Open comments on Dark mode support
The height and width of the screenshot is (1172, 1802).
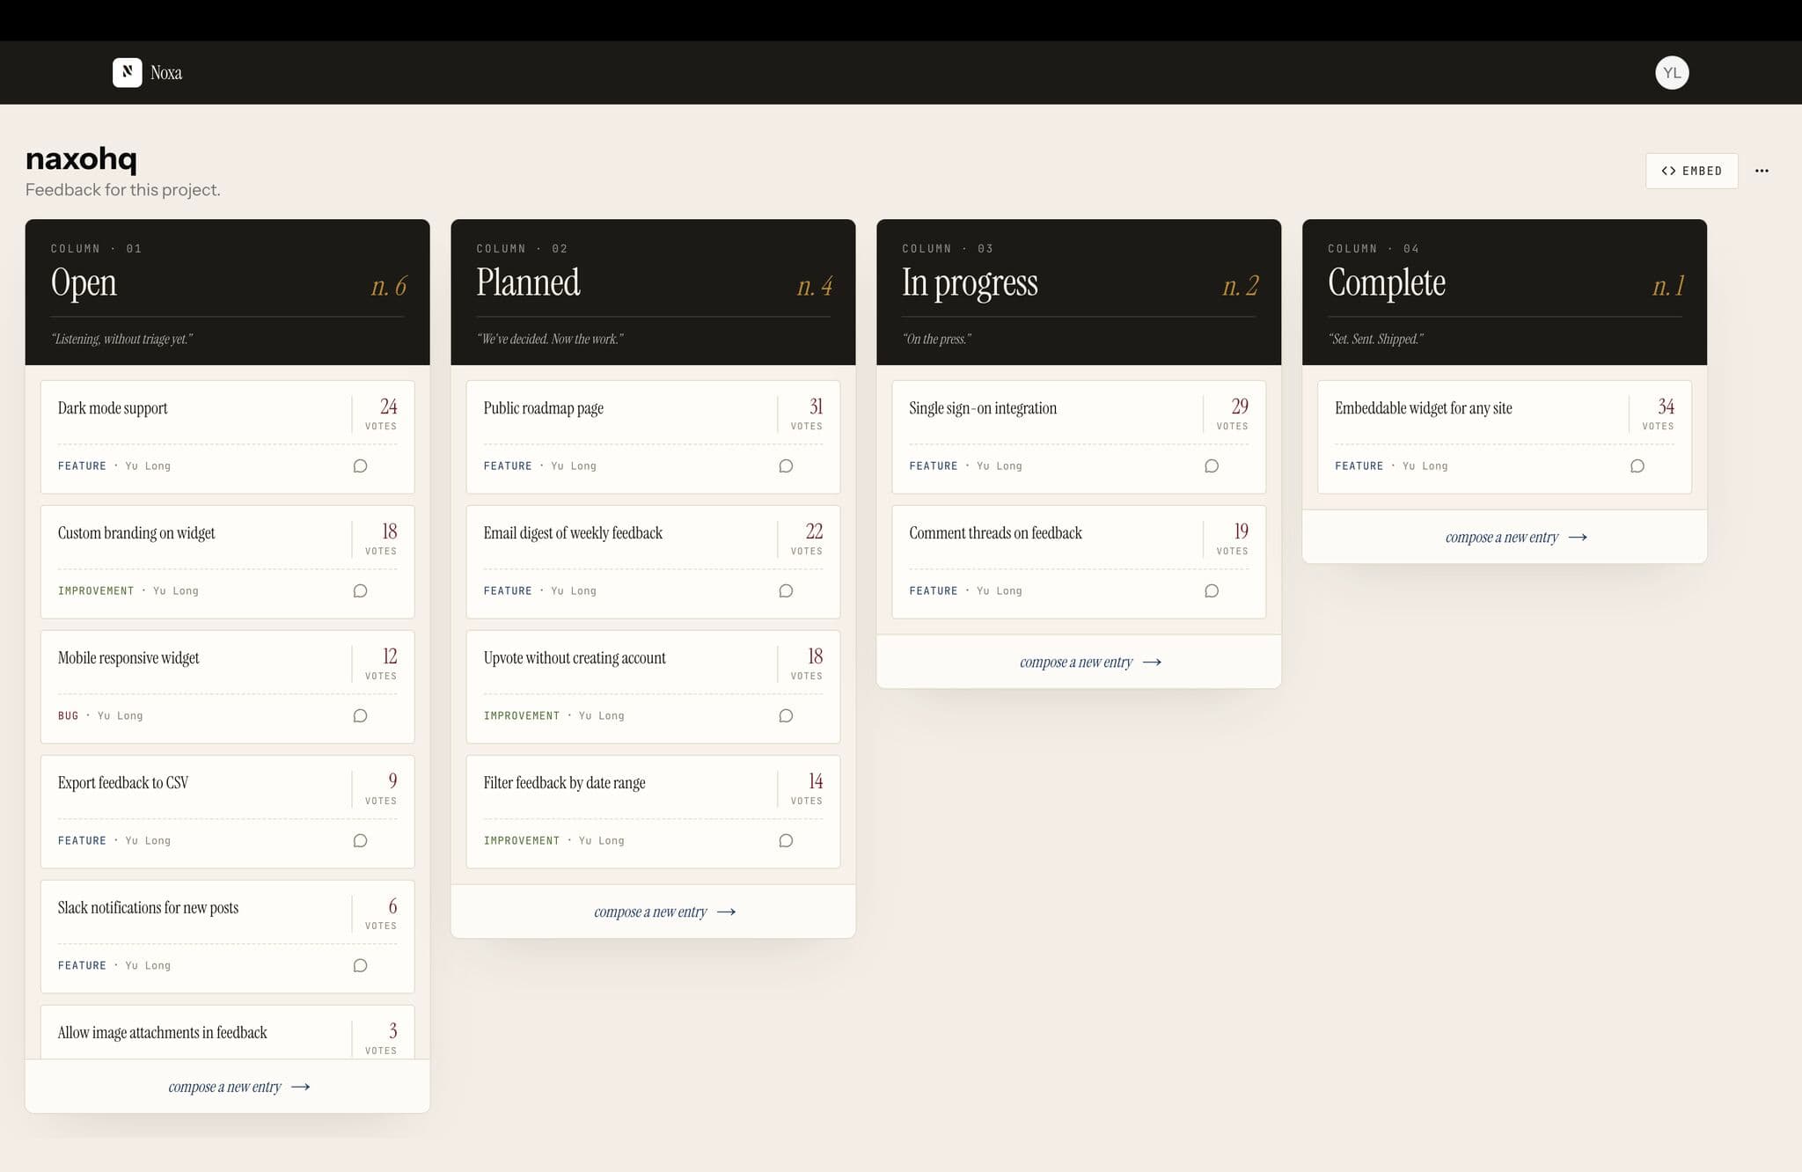(x=360, y=465)
